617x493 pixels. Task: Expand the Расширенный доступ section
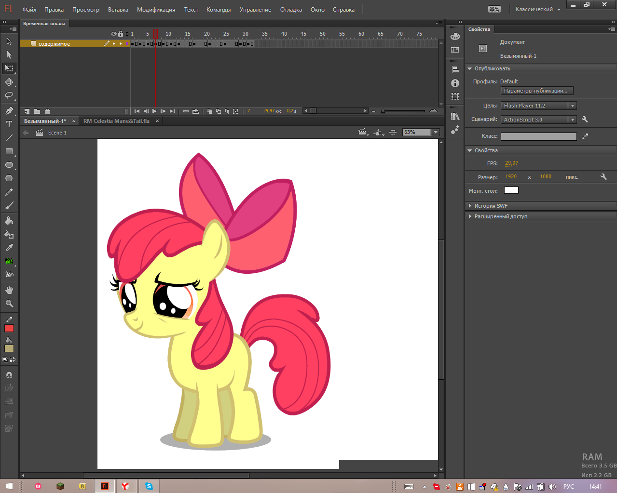click(470, 216)
